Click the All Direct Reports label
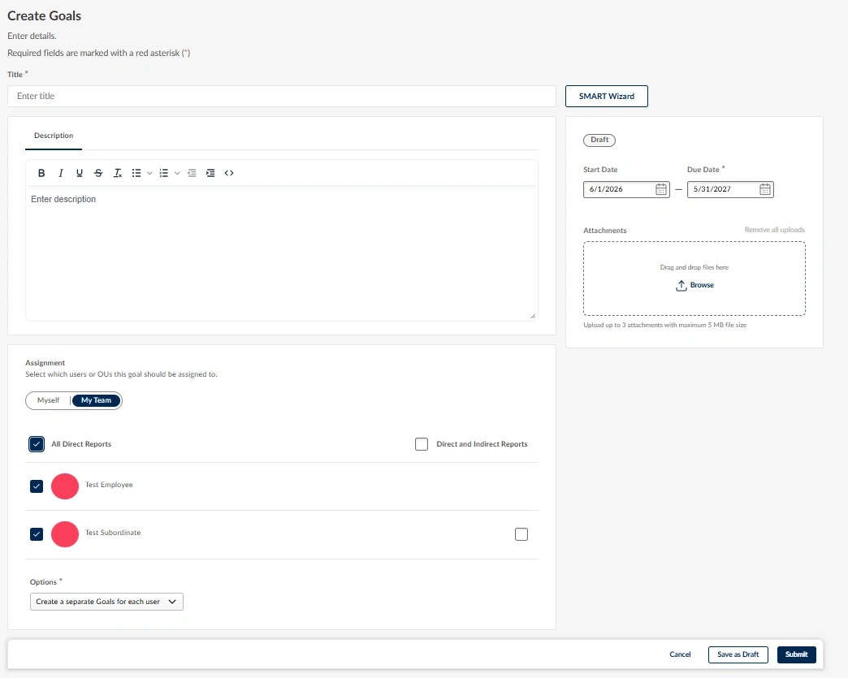Screen dimensions: 848x678 click(x=81, y=444)
